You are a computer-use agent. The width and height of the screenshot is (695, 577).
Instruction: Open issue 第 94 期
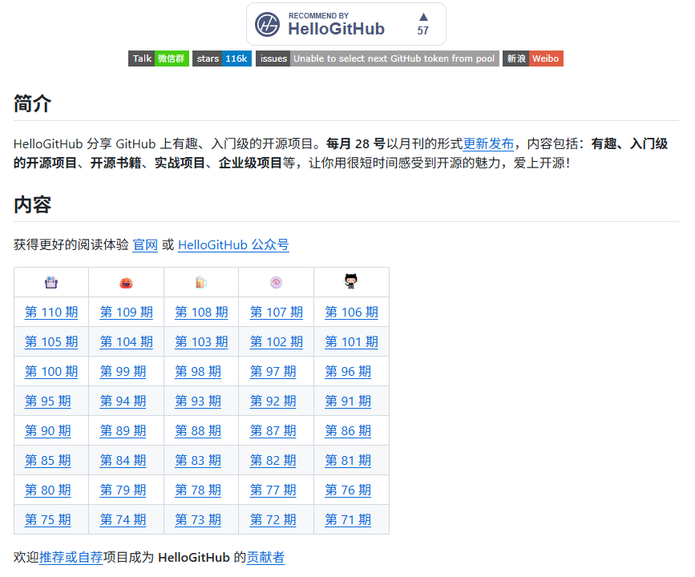[123, 401]
